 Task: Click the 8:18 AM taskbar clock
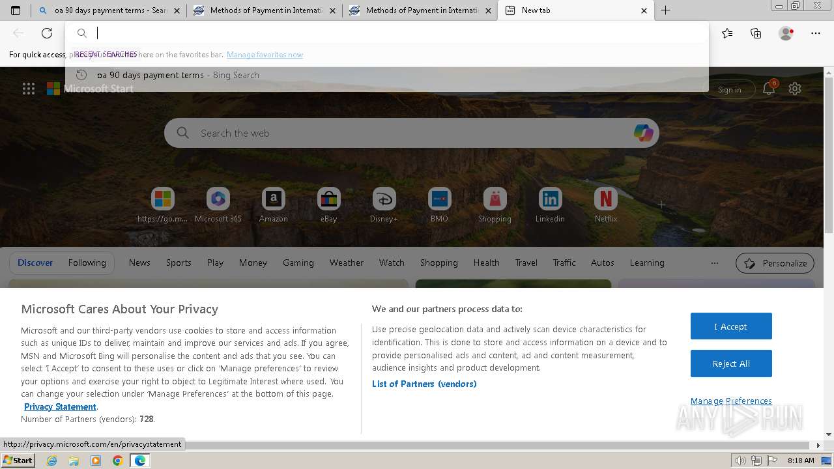pyautogui.click(x=801, y=461)
